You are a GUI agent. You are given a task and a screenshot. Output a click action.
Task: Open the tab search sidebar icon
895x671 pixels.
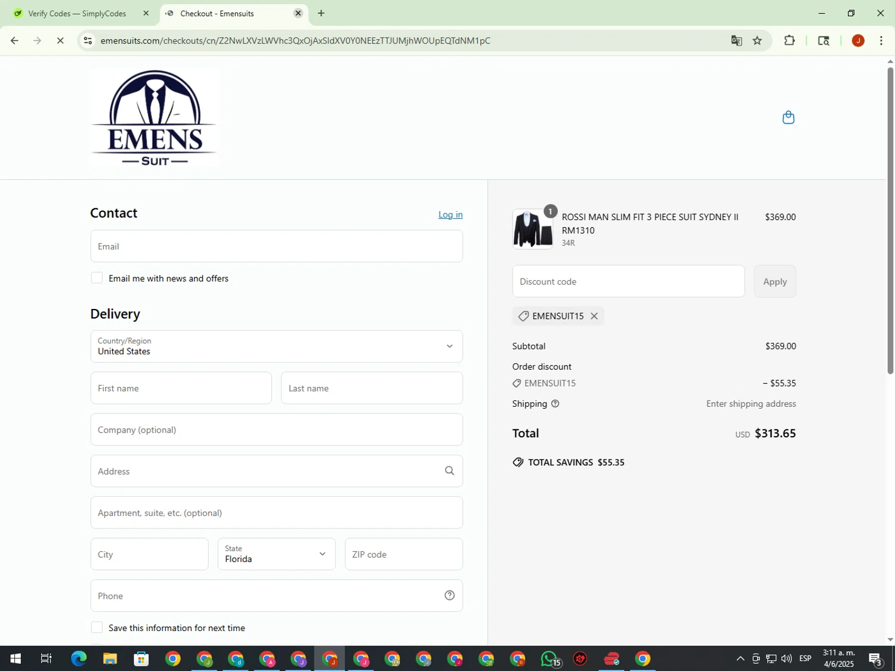823,41
